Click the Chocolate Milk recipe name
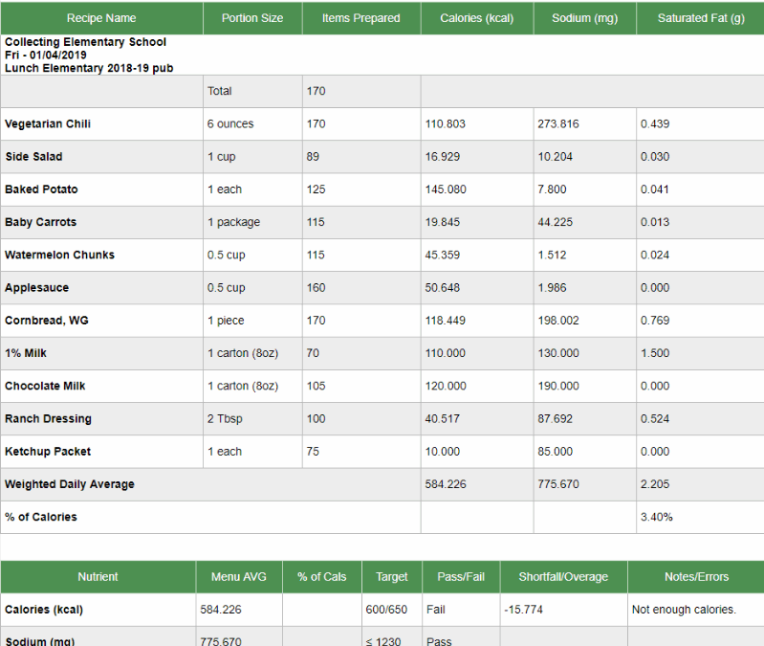The height and width of the screenshot is (646, 764). pos(45,386)
